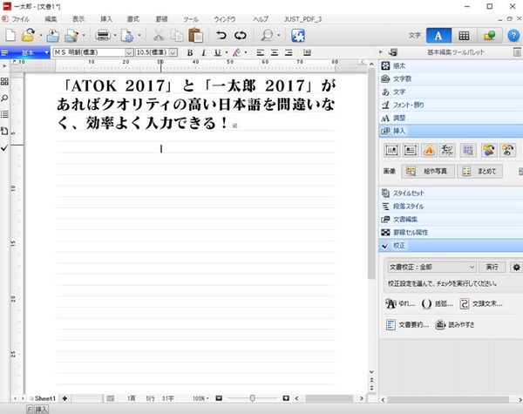Click the redo/repeat arrows icon

(241, 36)
